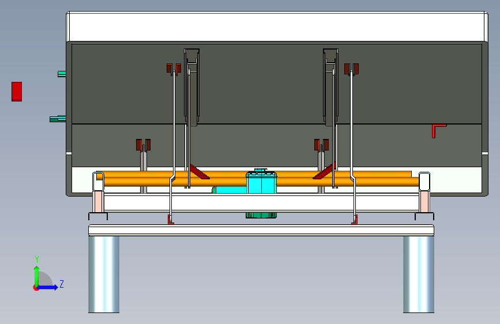
Task: Select the isolated red block left of the housing
Action: (x=17, y=92)
